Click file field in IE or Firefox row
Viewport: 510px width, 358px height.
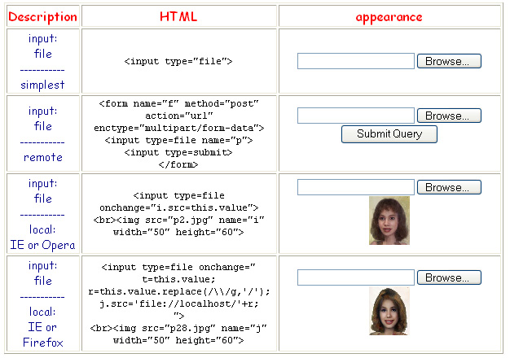356,277
